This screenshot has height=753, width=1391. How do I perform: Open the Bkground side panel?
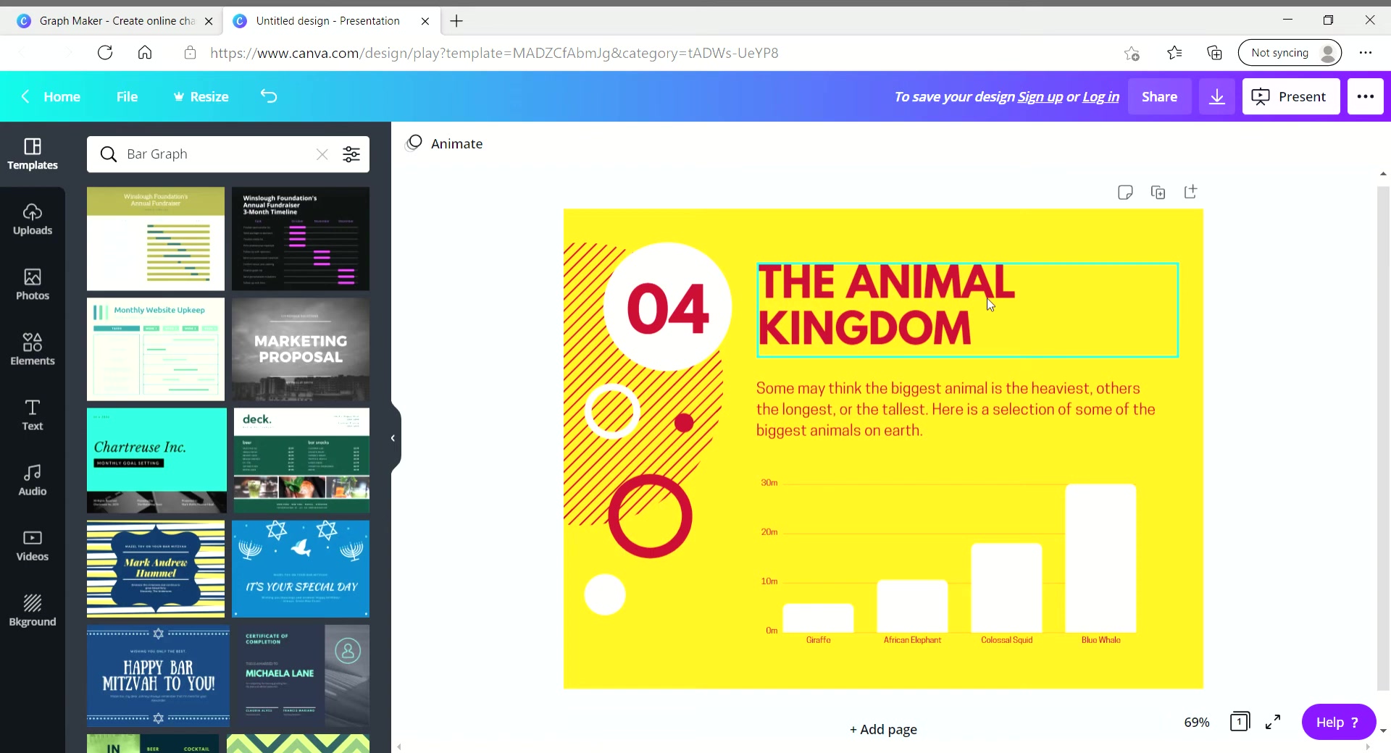tap(33, 610)
